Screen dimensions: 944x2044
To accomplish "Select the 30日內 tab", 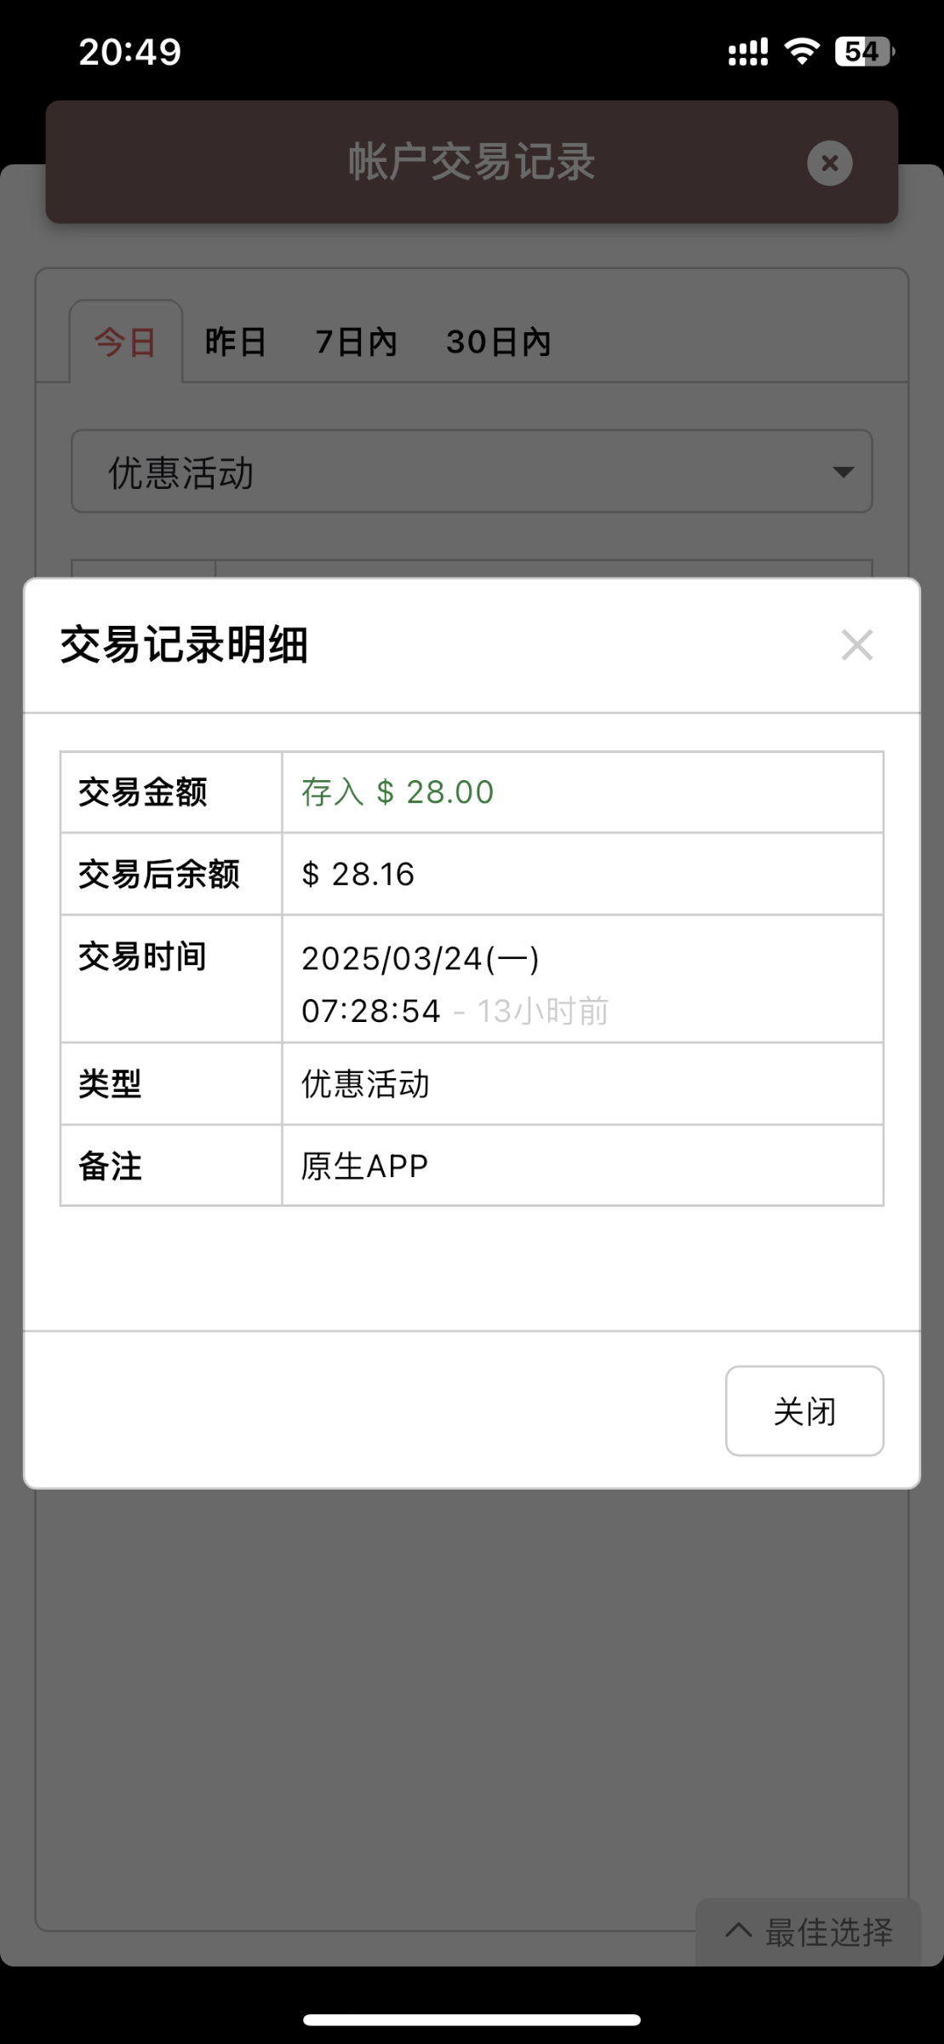I will click(499, 342).
